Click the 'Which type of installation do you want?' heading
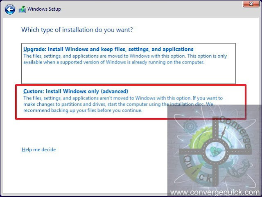262x197 pixels. pyautogui.click(x=77, y=30)
